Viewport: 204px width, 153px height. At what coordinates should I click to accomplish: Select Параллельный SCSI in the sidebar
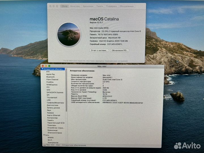coord(56,123)
